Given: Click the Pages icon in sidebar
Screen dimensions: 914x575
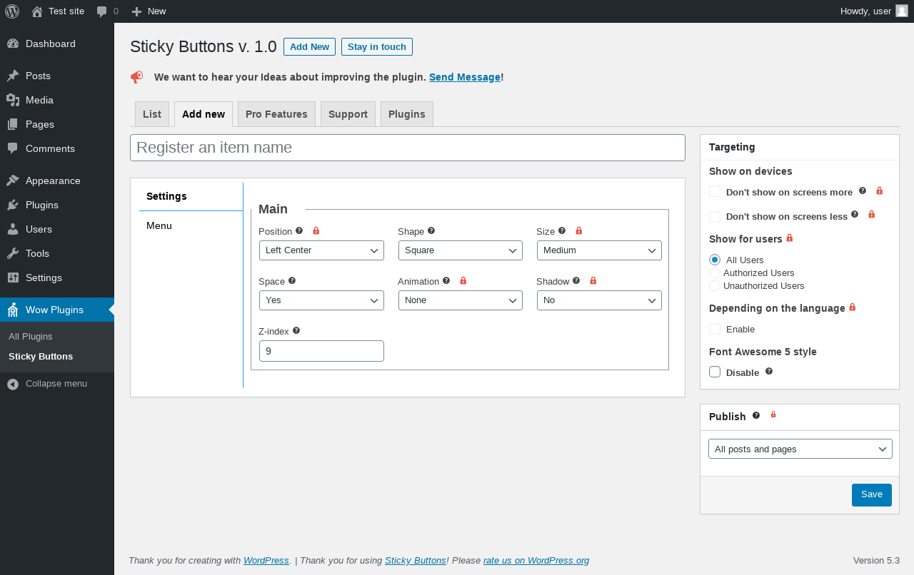Looking at the screenshot, I should click(13, 124).
